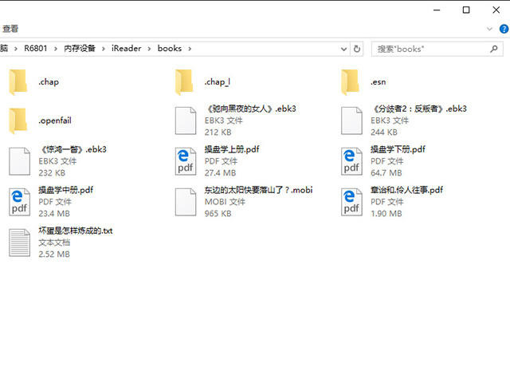Viewport: 510px width, 383px height.
Task: Select the .chap folder name
Action: point(49,82)
